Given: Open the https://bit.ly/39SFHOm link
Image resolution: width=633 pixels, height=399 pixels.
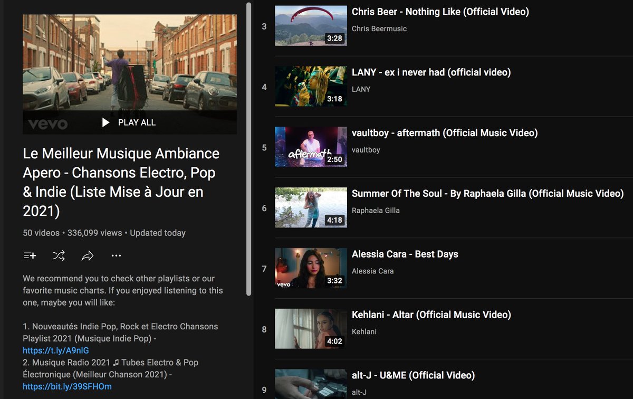Looking at the screenshot, I should [67, 386].
